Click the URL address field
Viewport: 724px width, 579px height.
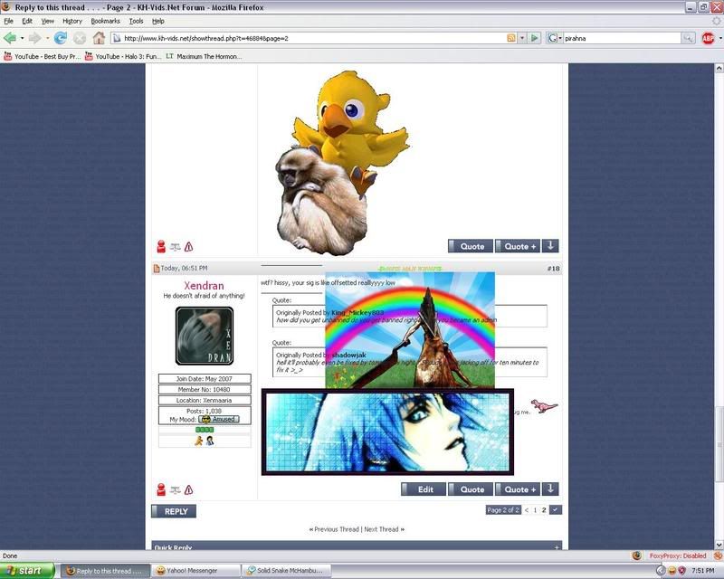tap(314, 38)
